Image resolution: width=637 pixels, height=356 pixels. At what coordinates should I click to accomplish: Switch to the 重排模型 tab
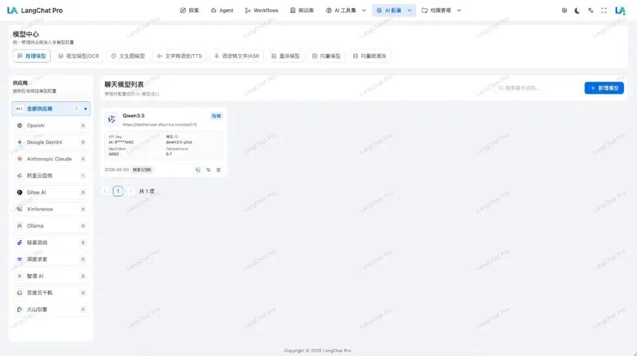285,56
